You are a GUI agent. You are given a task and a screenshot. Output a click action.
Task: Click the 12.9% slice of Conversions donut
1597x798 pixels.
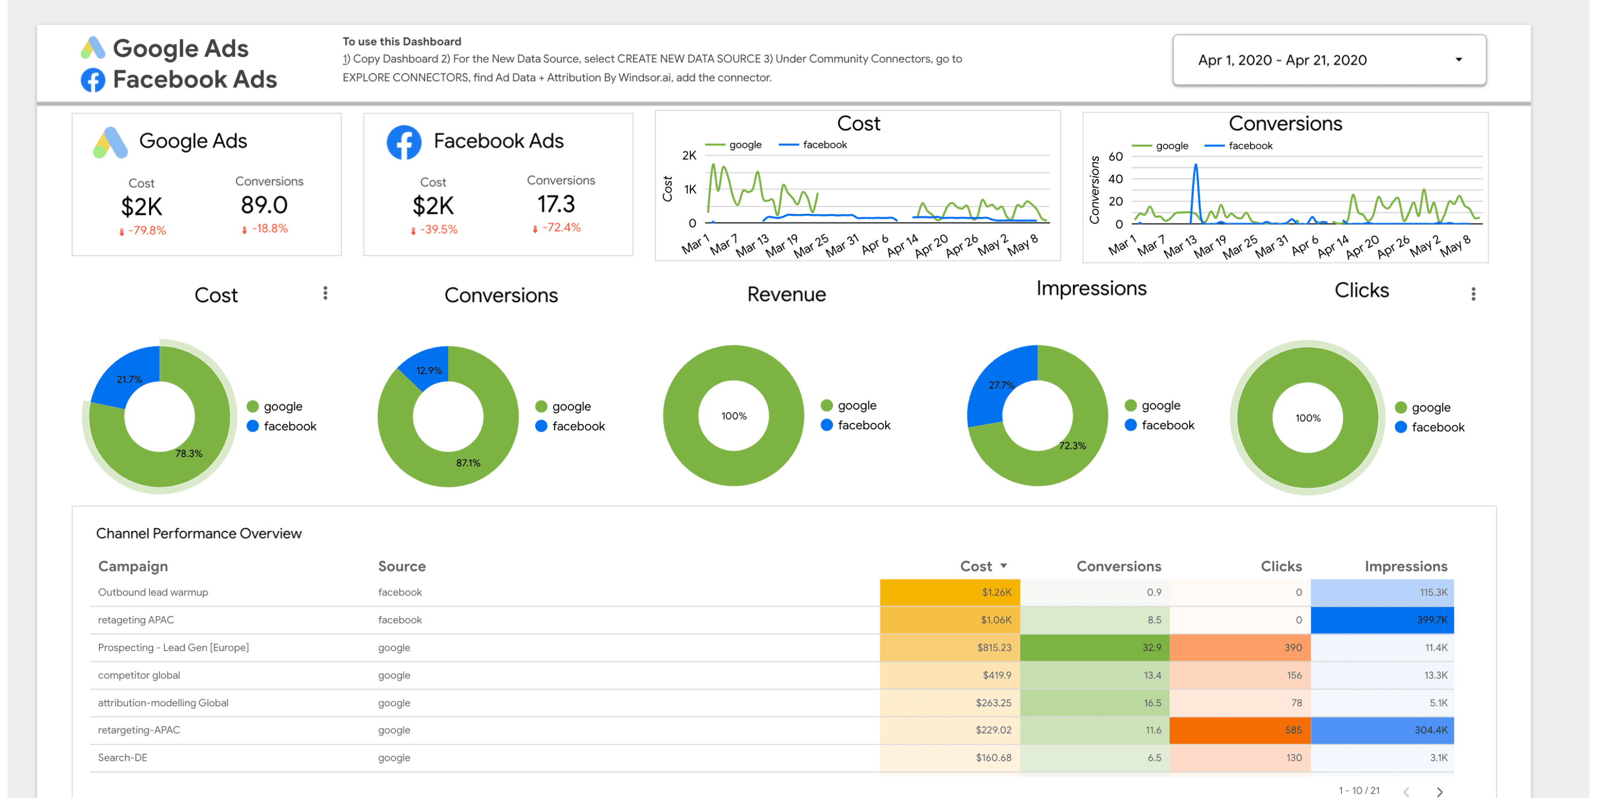(428, 370)
